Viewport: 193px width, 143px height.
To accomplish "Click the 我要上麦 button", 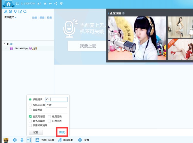I will [88, 46].
